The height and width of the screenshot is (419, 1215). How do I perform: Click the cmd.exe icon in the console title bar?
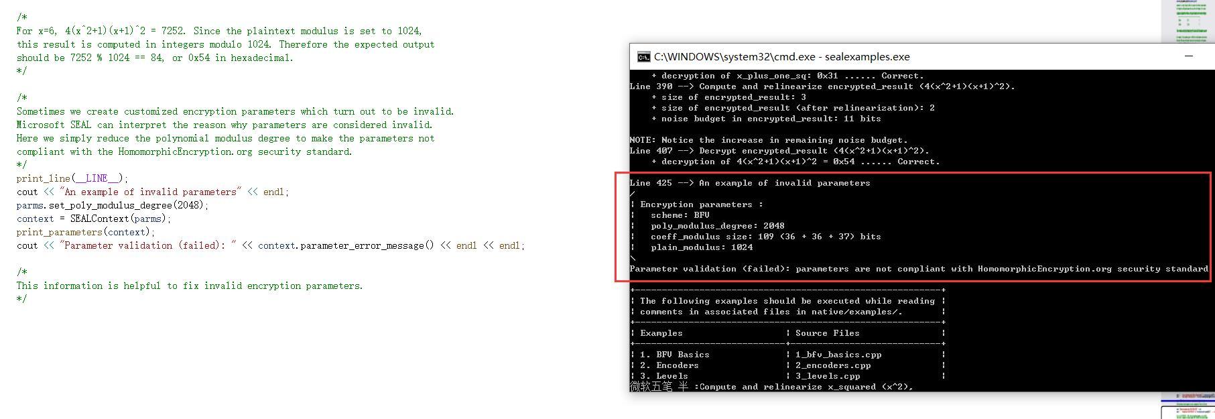643,57
